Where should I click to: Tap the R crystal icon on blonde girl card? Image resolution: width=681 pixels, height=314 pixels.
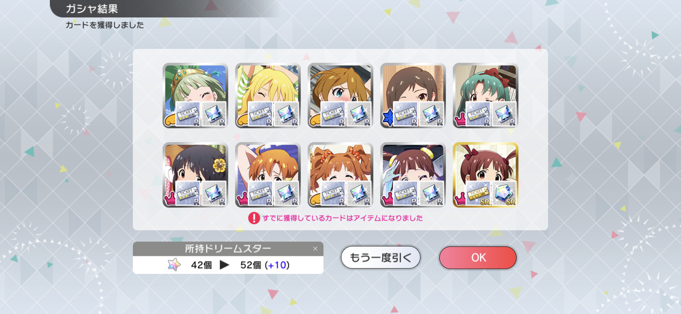pyautogui.click(x=286, y=114)
